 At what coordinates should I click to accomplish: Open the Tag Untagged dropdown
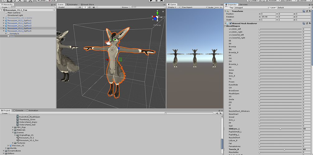click(x=252, y=7)
